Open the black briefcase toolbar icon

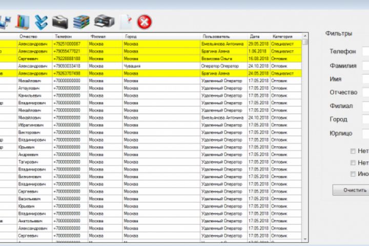60,22
